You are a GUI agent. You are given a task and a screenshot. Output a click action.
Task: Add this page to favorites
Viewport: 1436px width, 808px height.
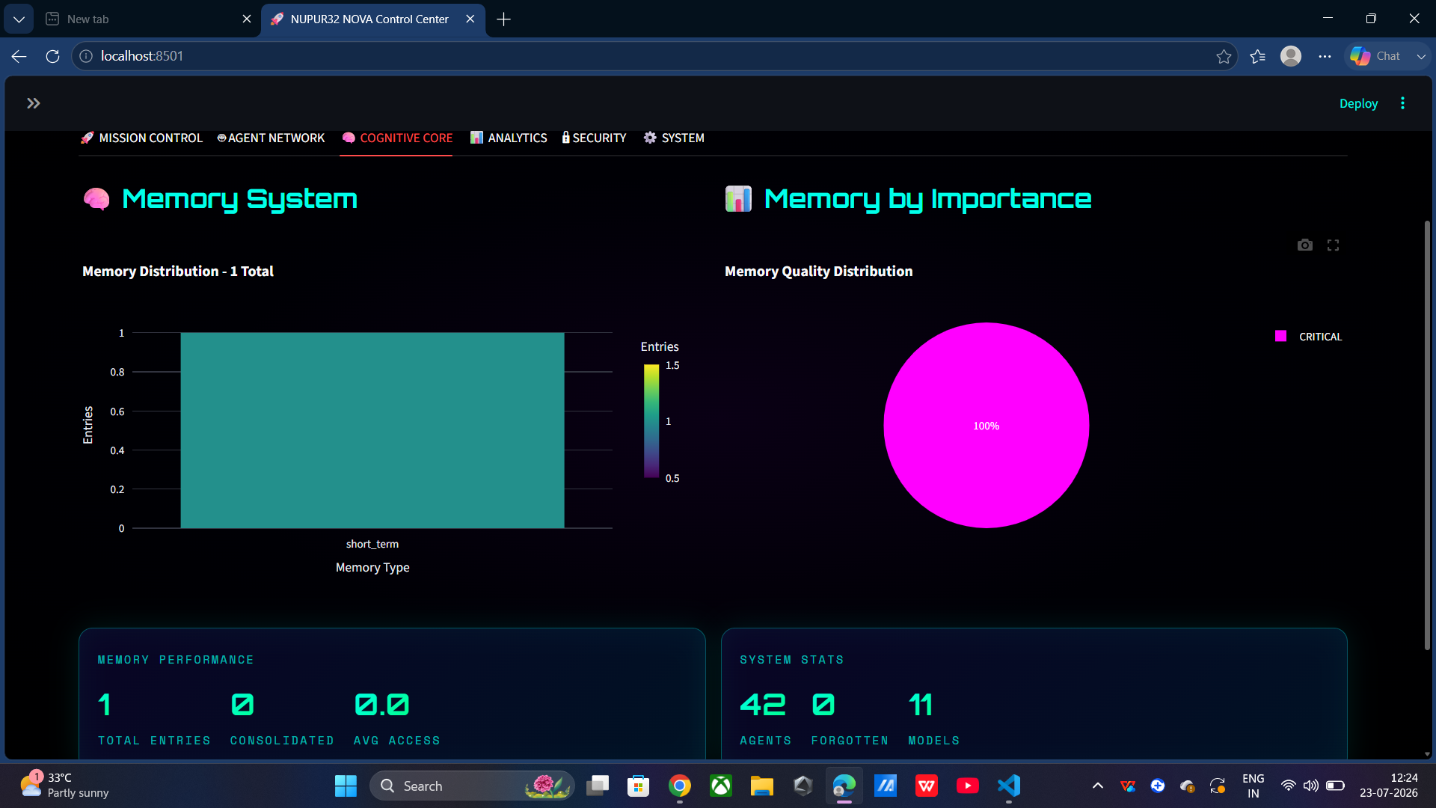(x=1224, y=56)
